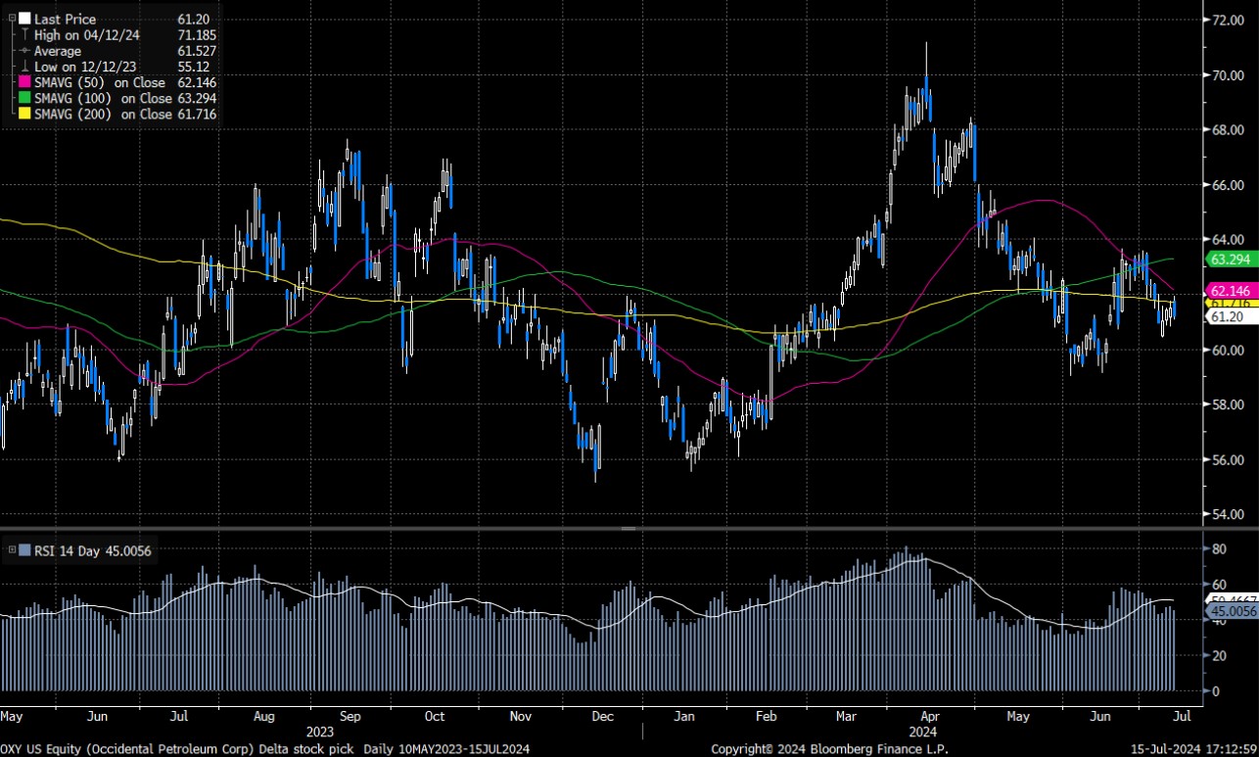This screenshot has height=757, width=1259.
Task: Click the Copyright 2024 Bloomberg Finance text
Action: tap(827, 748)
